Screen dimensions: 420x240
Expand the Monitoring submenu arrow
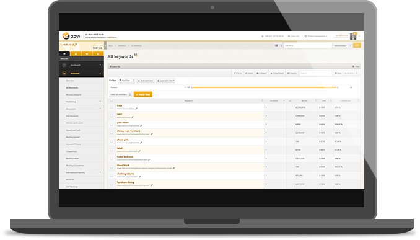pyautogui.click(x=100, y=102)
